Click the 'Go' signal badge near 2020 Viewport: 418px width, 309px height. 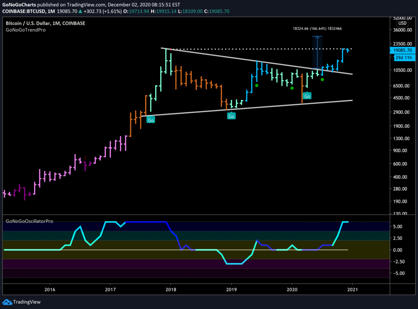click(x=307, y=96)
